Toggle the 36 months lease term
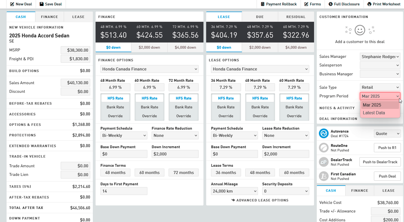 click(x=226, y=173)
